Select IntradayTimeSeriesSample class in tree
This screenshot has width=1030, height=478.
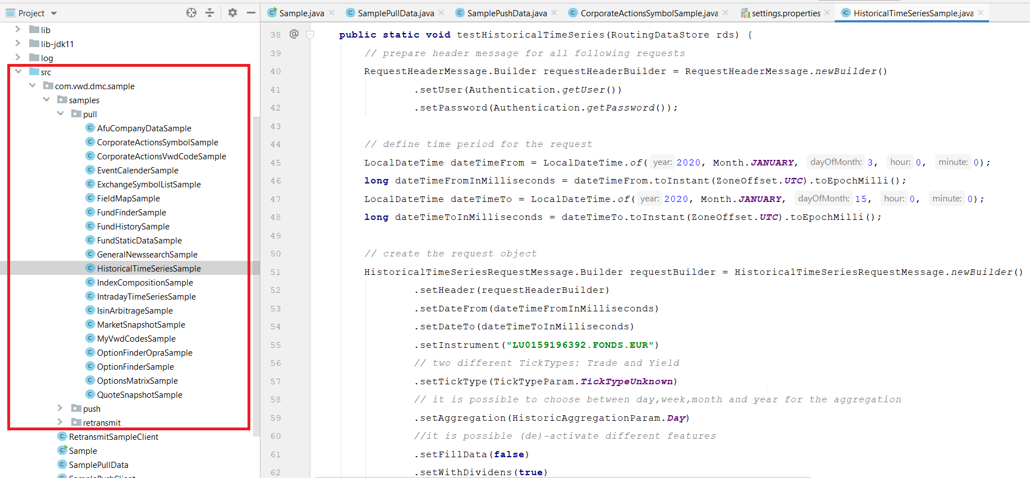pos(146,297)
